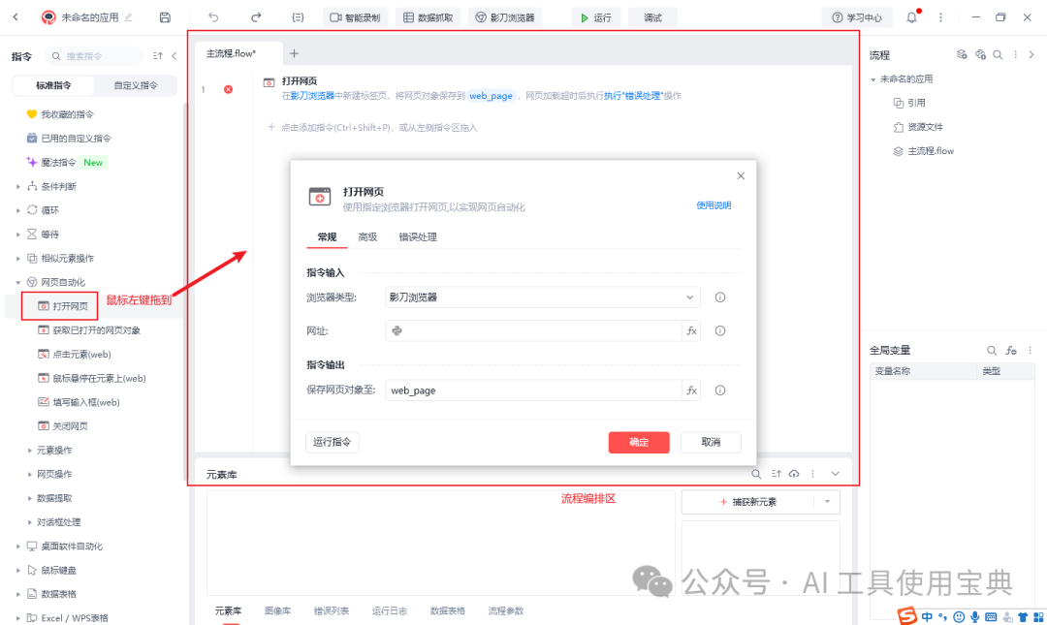Click the 智能录制 toolbar button
Viewport: 1047px width, 625px height.
click(355, 17)
